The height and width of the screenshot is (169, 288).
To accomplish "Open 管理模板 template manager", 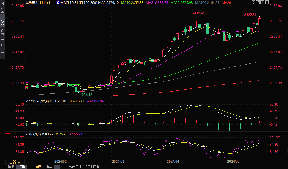I will pos(92,167).
